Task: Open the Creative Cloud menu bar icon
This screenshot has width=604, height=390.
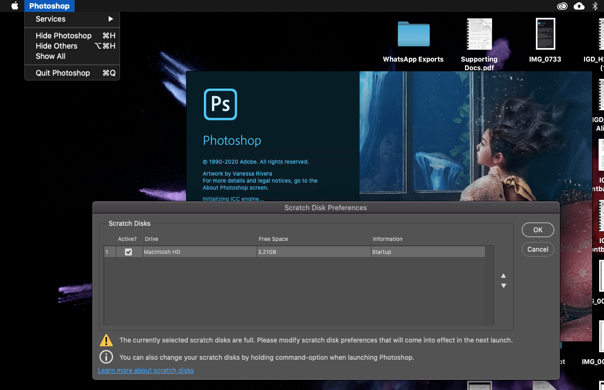Action: pos(562,6)
